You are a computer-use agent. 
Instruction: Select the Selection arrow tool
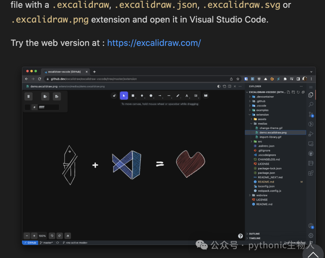[124, 96]
